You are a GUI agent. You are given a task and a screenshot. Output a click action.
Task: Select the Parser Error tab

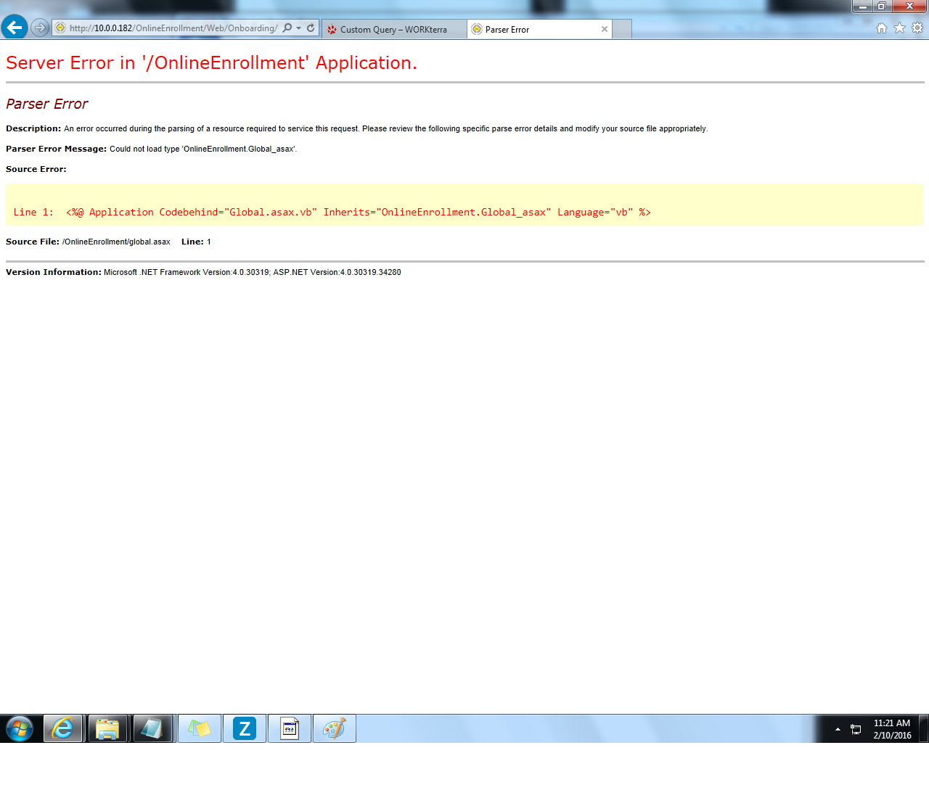point(530,30)
